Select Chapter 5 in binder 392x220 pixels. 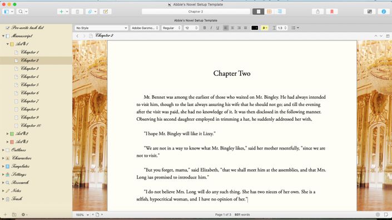29,85
